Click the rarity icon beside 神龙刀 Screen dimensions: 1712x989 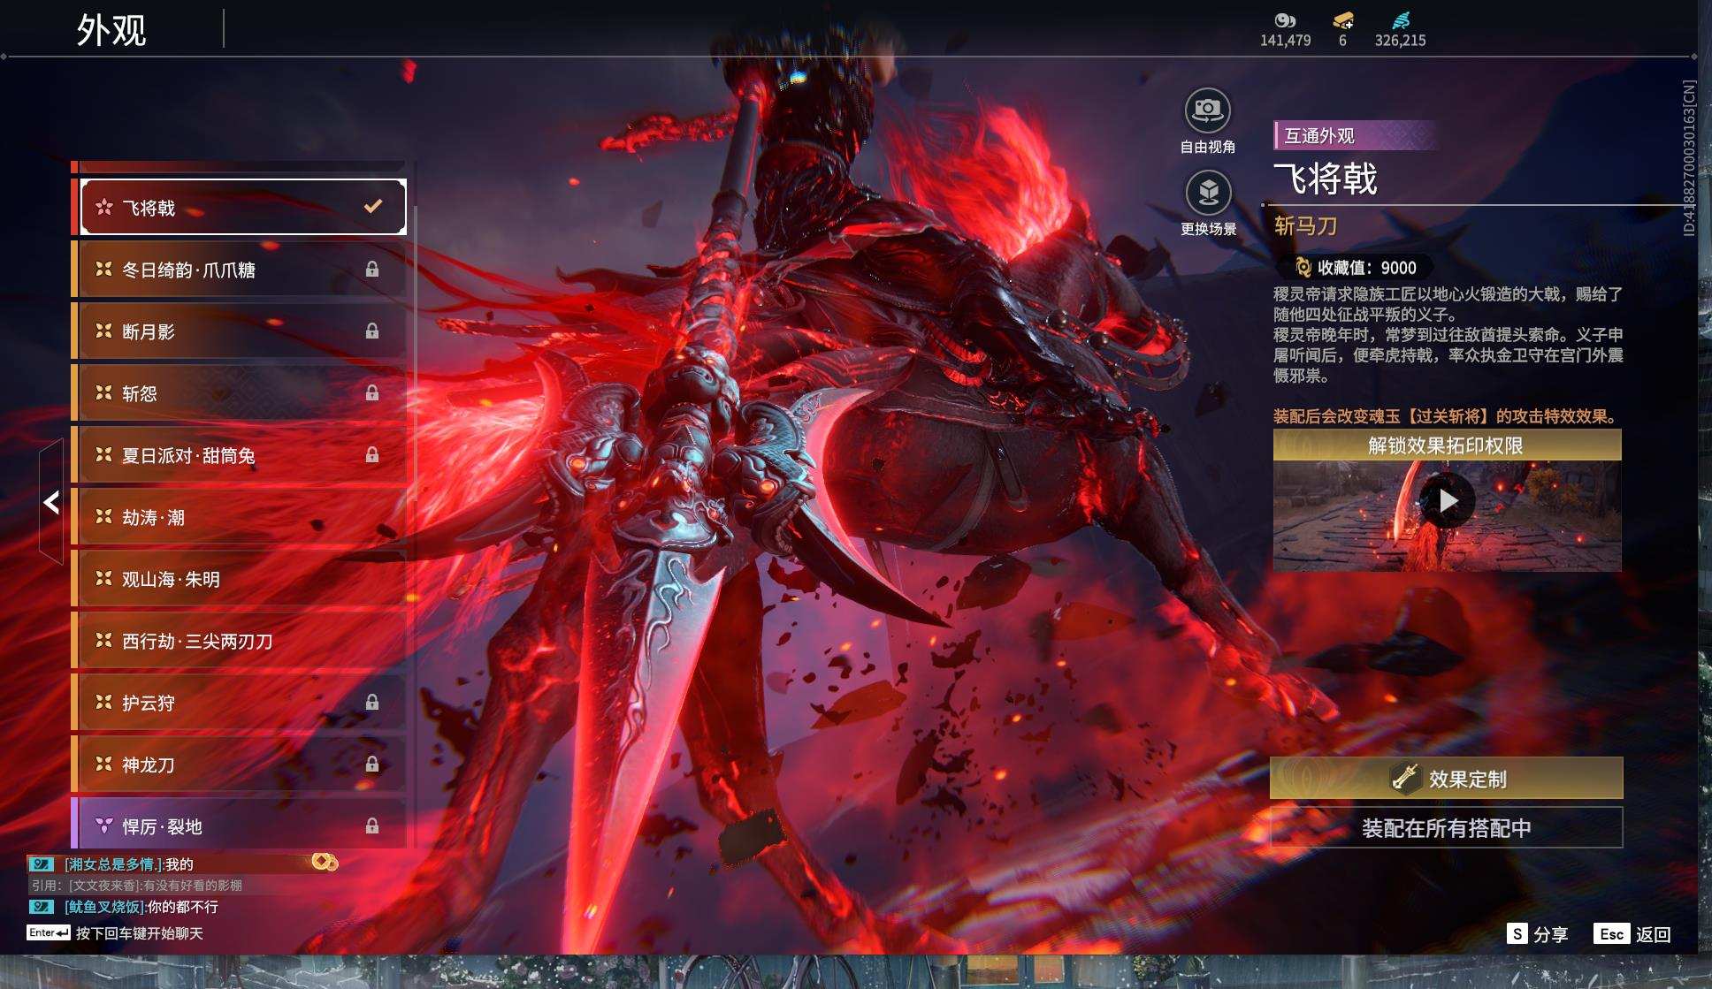(x=103, y=764)
